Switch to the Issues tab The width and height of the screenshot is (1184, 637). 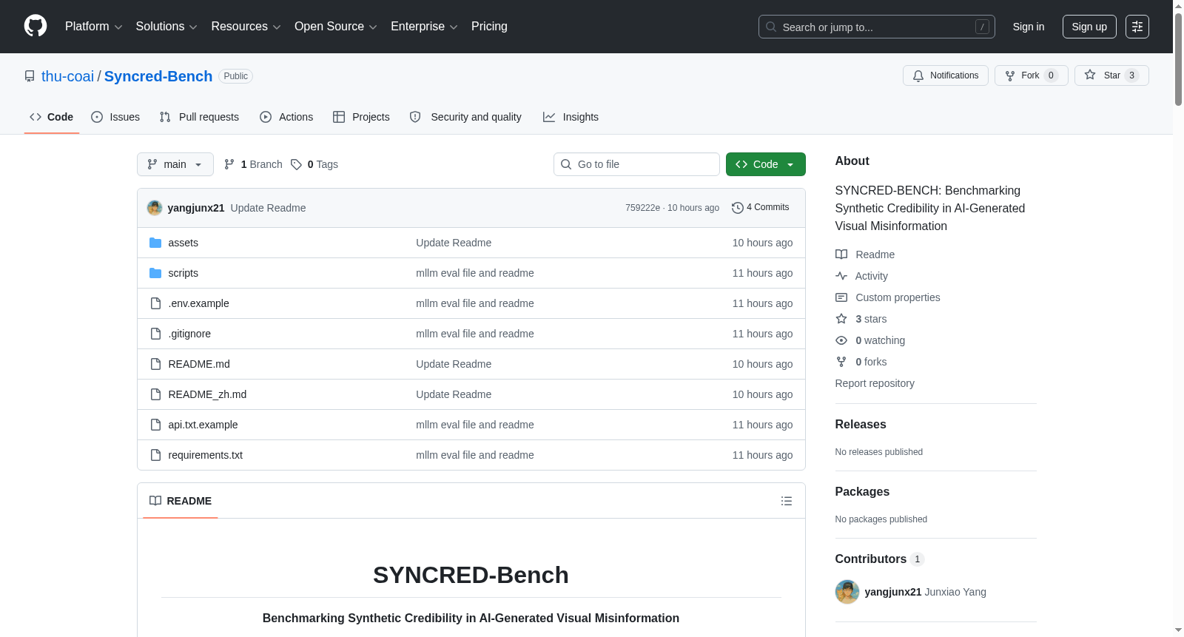(115, 117)
